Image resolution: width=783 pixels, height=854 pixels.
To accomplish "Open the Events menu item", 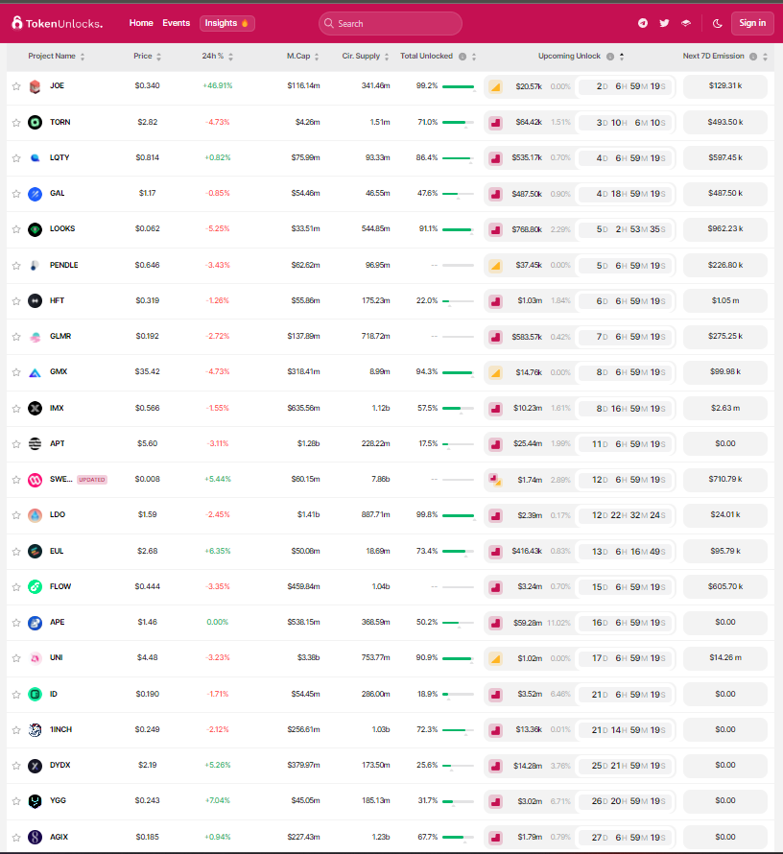I will pyautogui.click(x=176, y=23).
